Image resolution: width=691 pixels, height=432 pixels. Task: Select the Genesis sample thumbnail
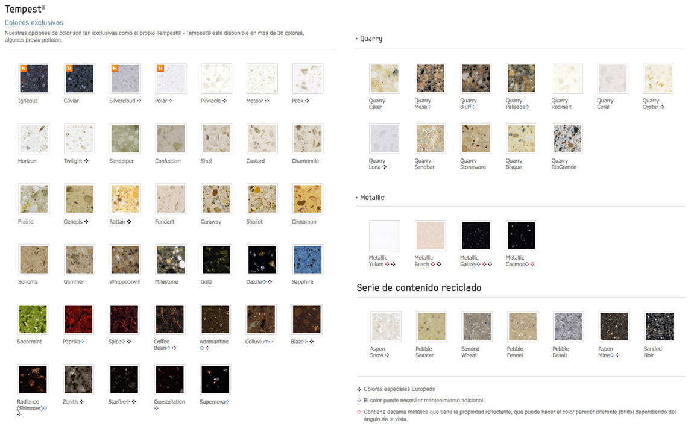click(80, 199)
